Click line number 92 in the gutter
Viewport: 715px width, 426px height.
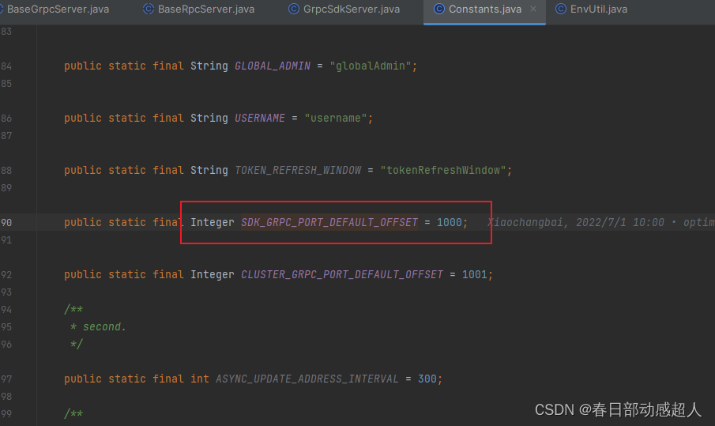6,274
